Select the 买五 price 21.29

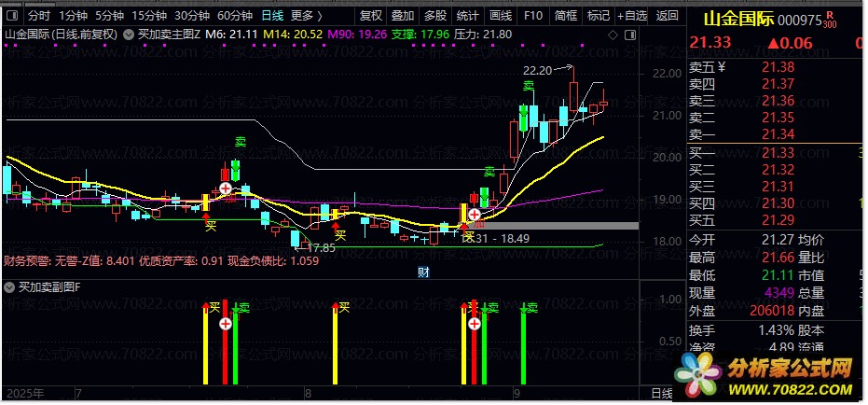778,220
